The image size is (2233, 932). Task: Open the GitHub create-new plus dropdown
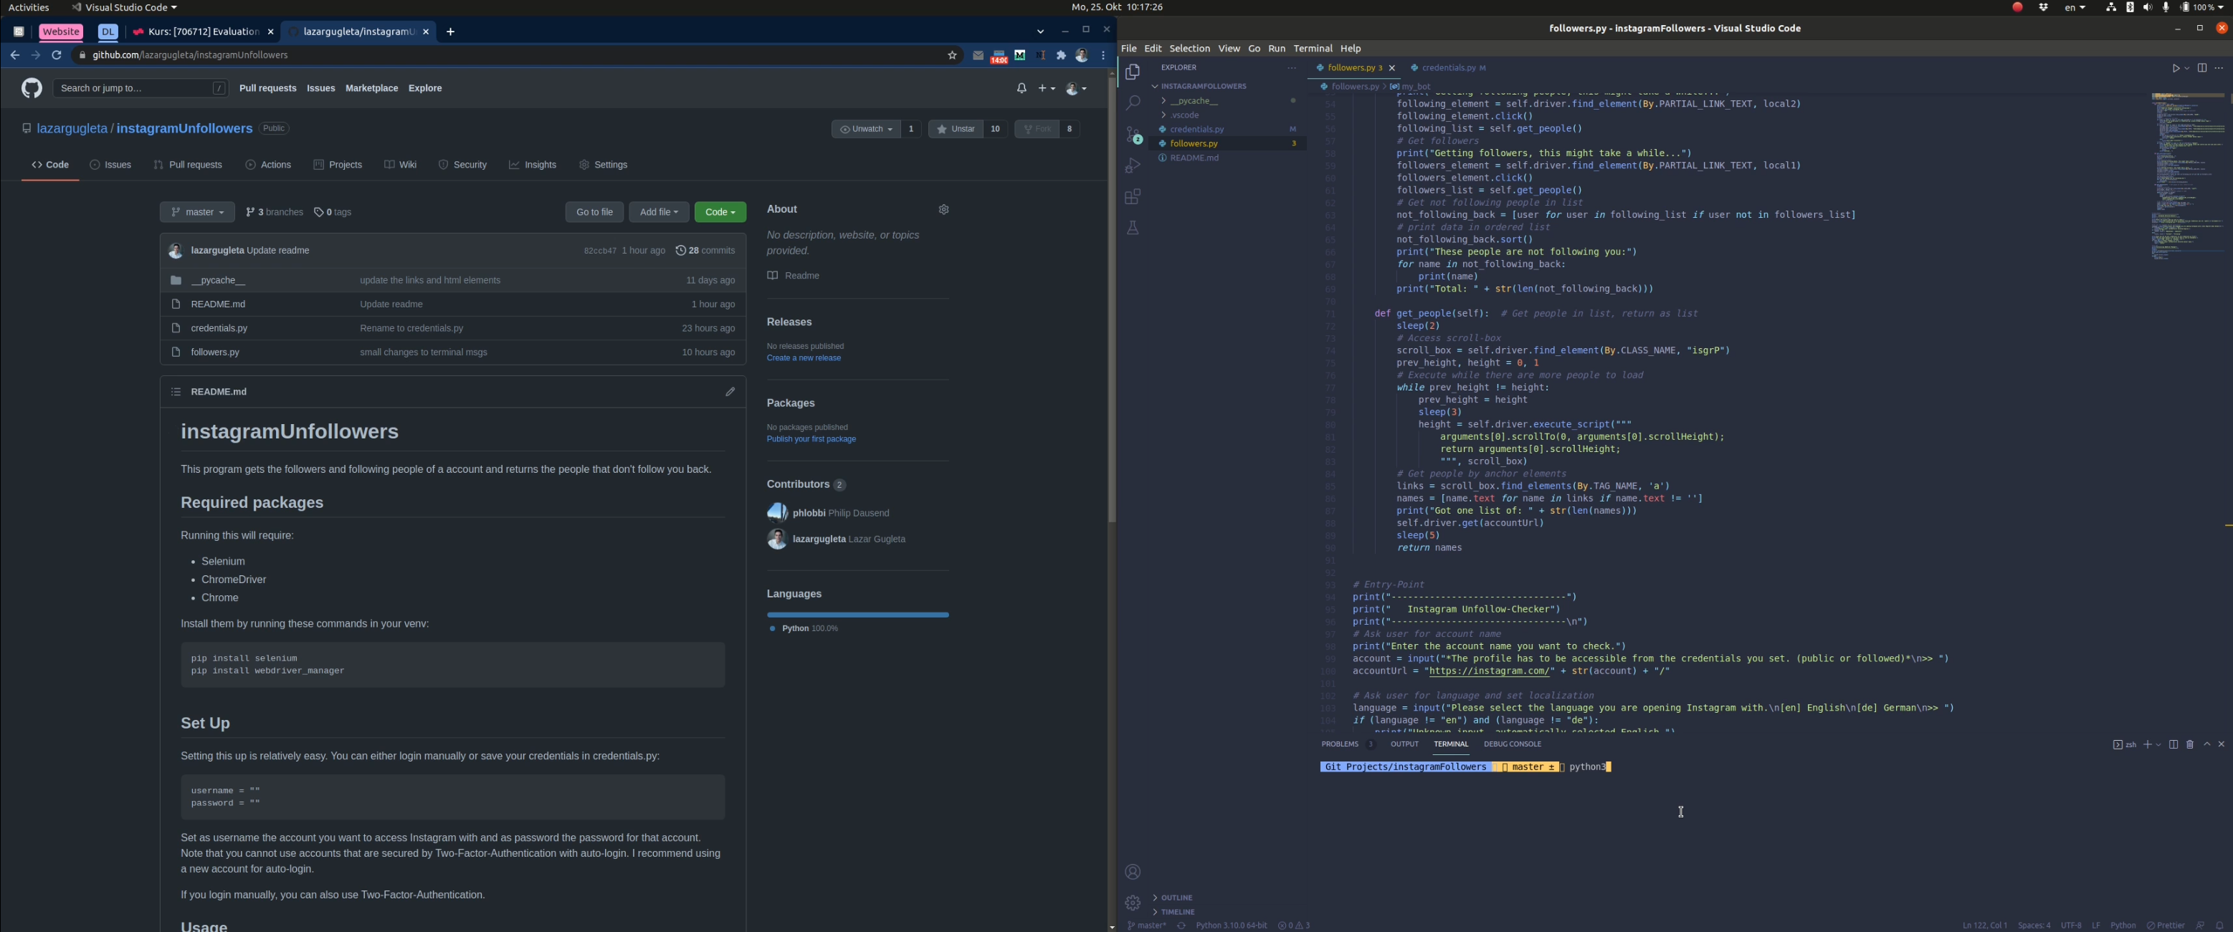pyautogui.click(x=1047, y=88)
